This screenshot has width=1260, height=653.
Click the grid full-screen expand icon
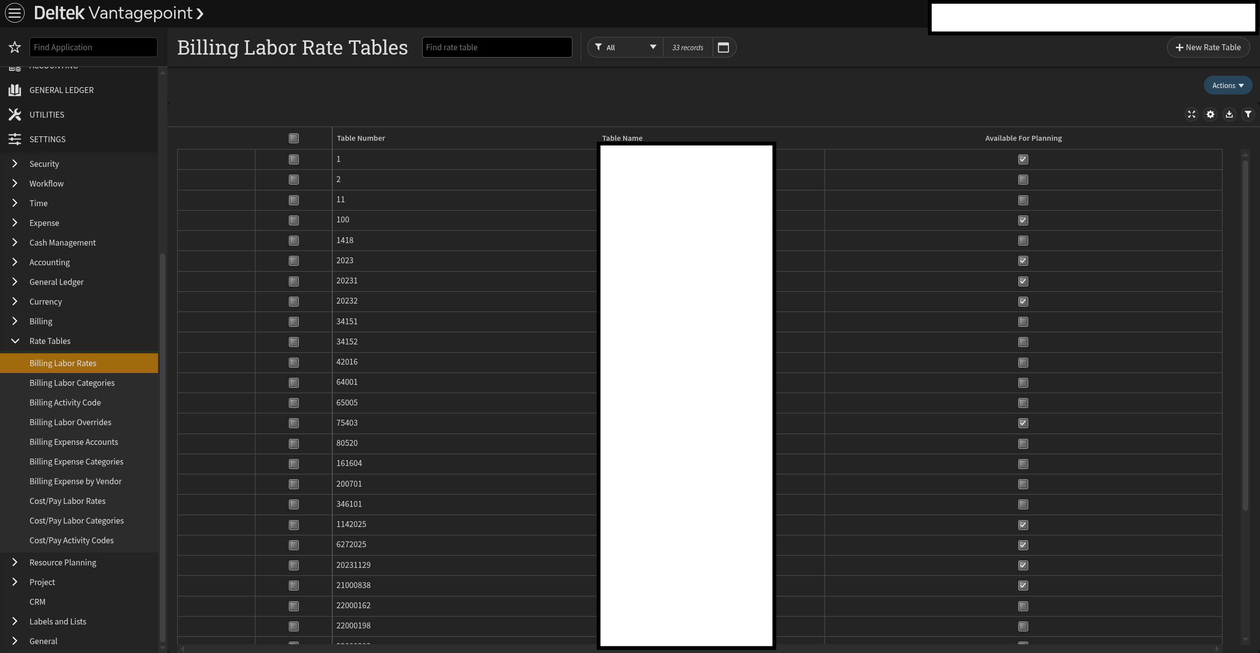click(x=1192, y=115)
